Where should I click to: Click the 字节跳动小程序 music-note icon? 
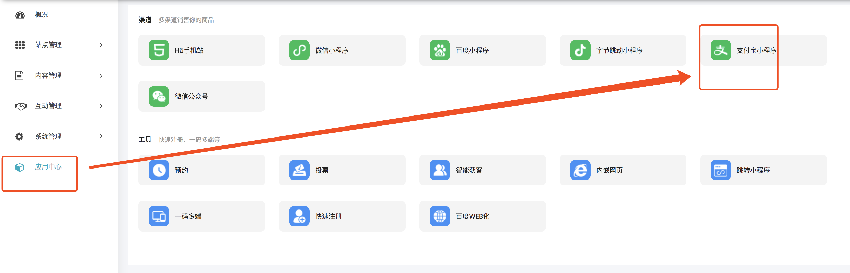click(x=580, y=50)
